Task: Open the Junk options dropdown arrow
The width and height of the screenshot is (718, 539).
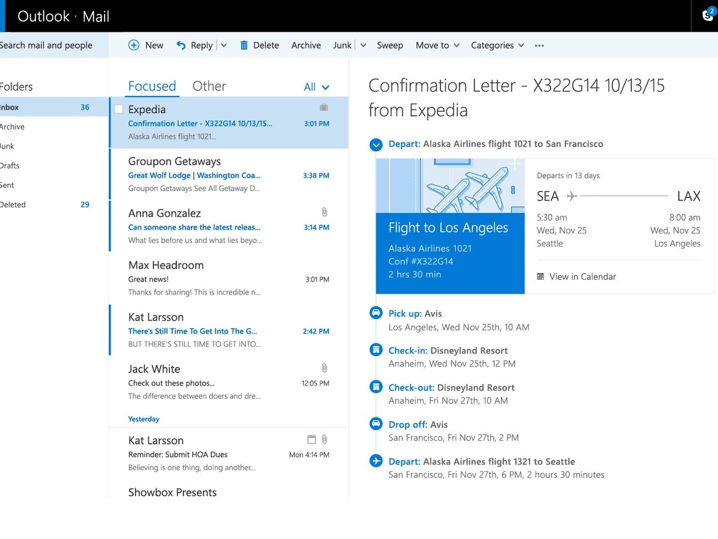Action: click(363, 46)
